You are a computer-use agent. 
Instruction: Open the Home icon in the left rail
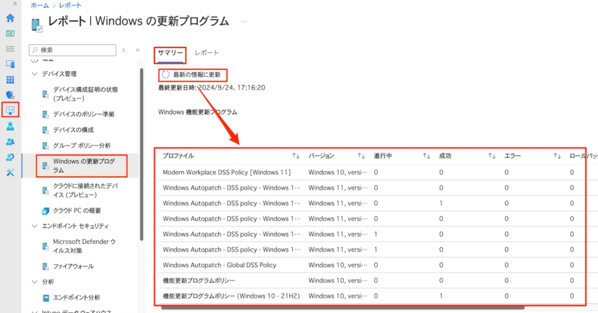coord(10,18)
